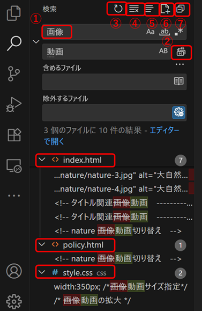Click the policy.html HTML file icon
Screen dimensions: 202x311
click(x=55, y=244)
